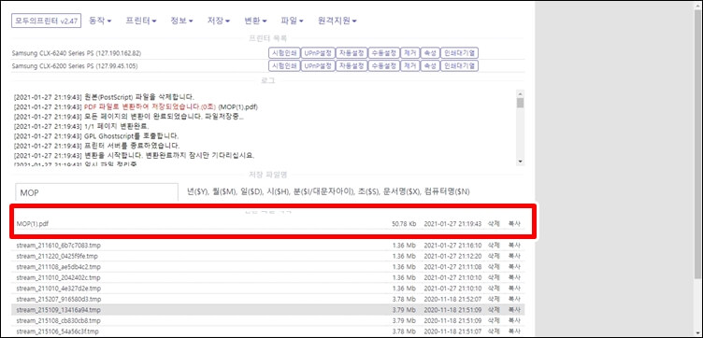Select printer Samsung CLX-6200 Series PS entry
The image size is (703, 338).
click(x=75, y=66)
